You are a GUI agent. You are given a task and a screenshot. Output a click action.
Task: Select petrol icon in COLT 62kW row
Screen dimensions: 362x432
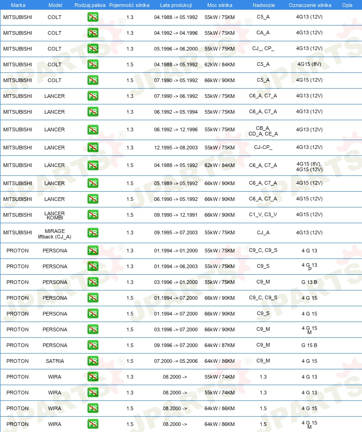(93, 64)
